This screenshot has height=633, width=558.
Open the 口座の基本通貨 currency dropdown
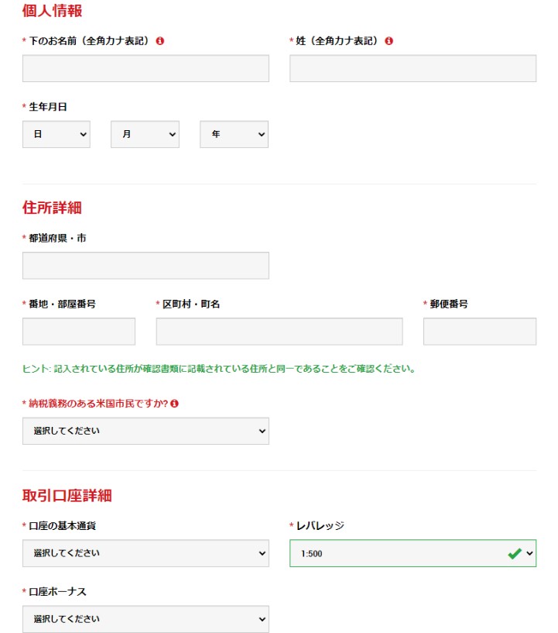[145, 553]
